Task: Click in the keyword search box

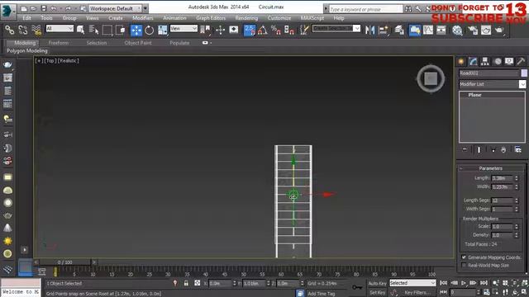Action: point(365,9)
